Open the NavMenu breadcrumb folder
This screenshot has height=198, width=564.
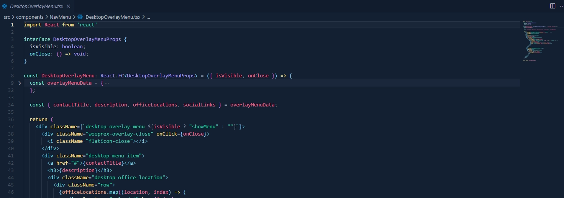click(60, 17)
